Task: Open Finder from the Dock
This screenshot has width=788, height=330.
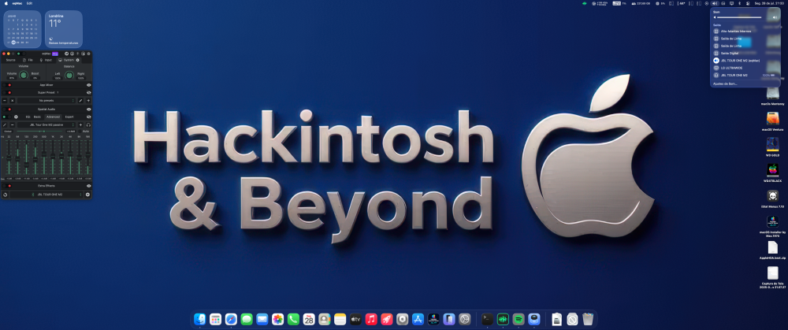Action: pos(200,319)
